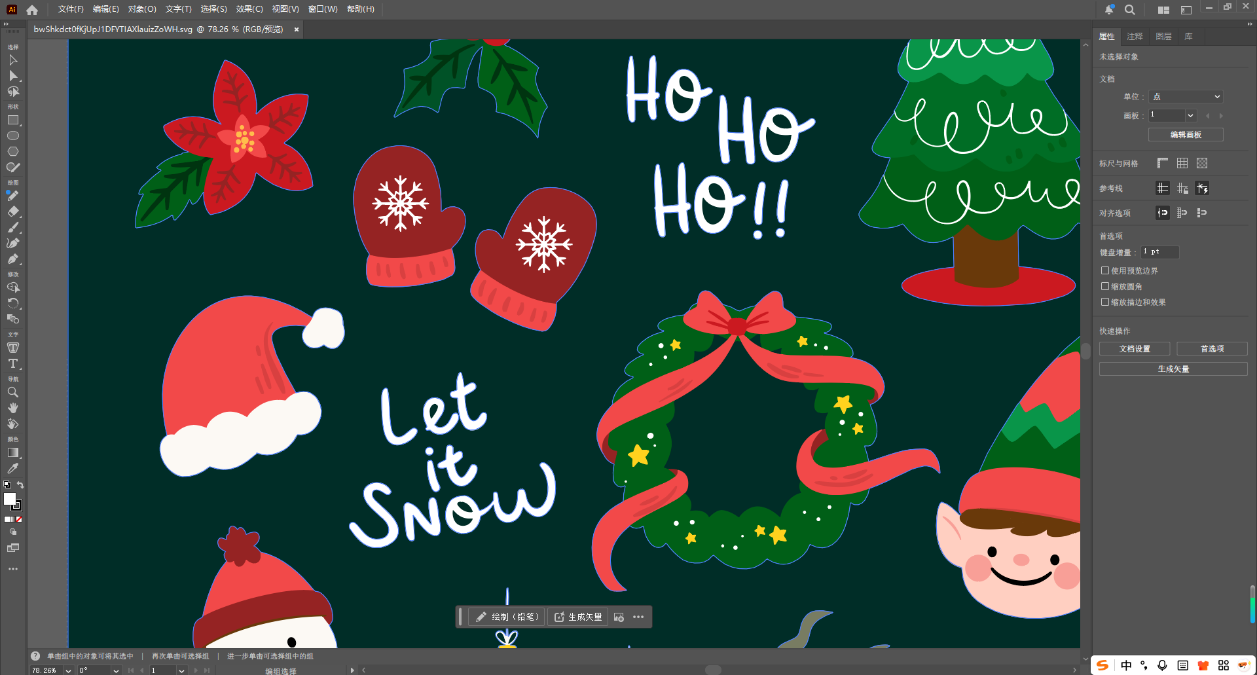Click the fill color swatch
1257x675 pixels.
pyautogui.click(x=10, y=499)
